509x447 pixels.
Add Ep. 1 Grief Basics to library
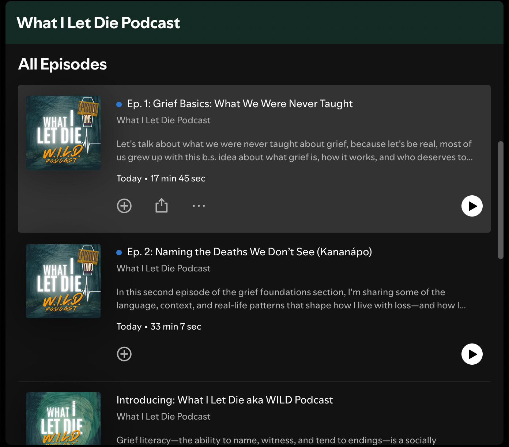pos(124,206)
